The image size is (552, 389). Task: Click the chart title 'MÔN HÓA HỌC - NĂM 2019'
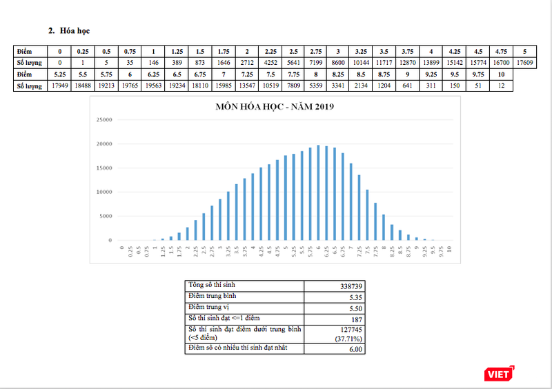275,107
